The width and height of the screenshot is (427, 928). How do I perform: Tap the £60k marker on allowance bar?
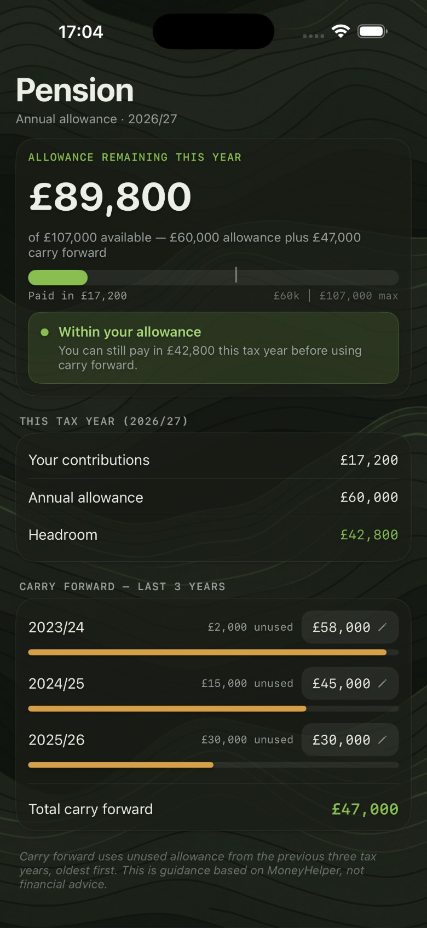coord(236,275)
